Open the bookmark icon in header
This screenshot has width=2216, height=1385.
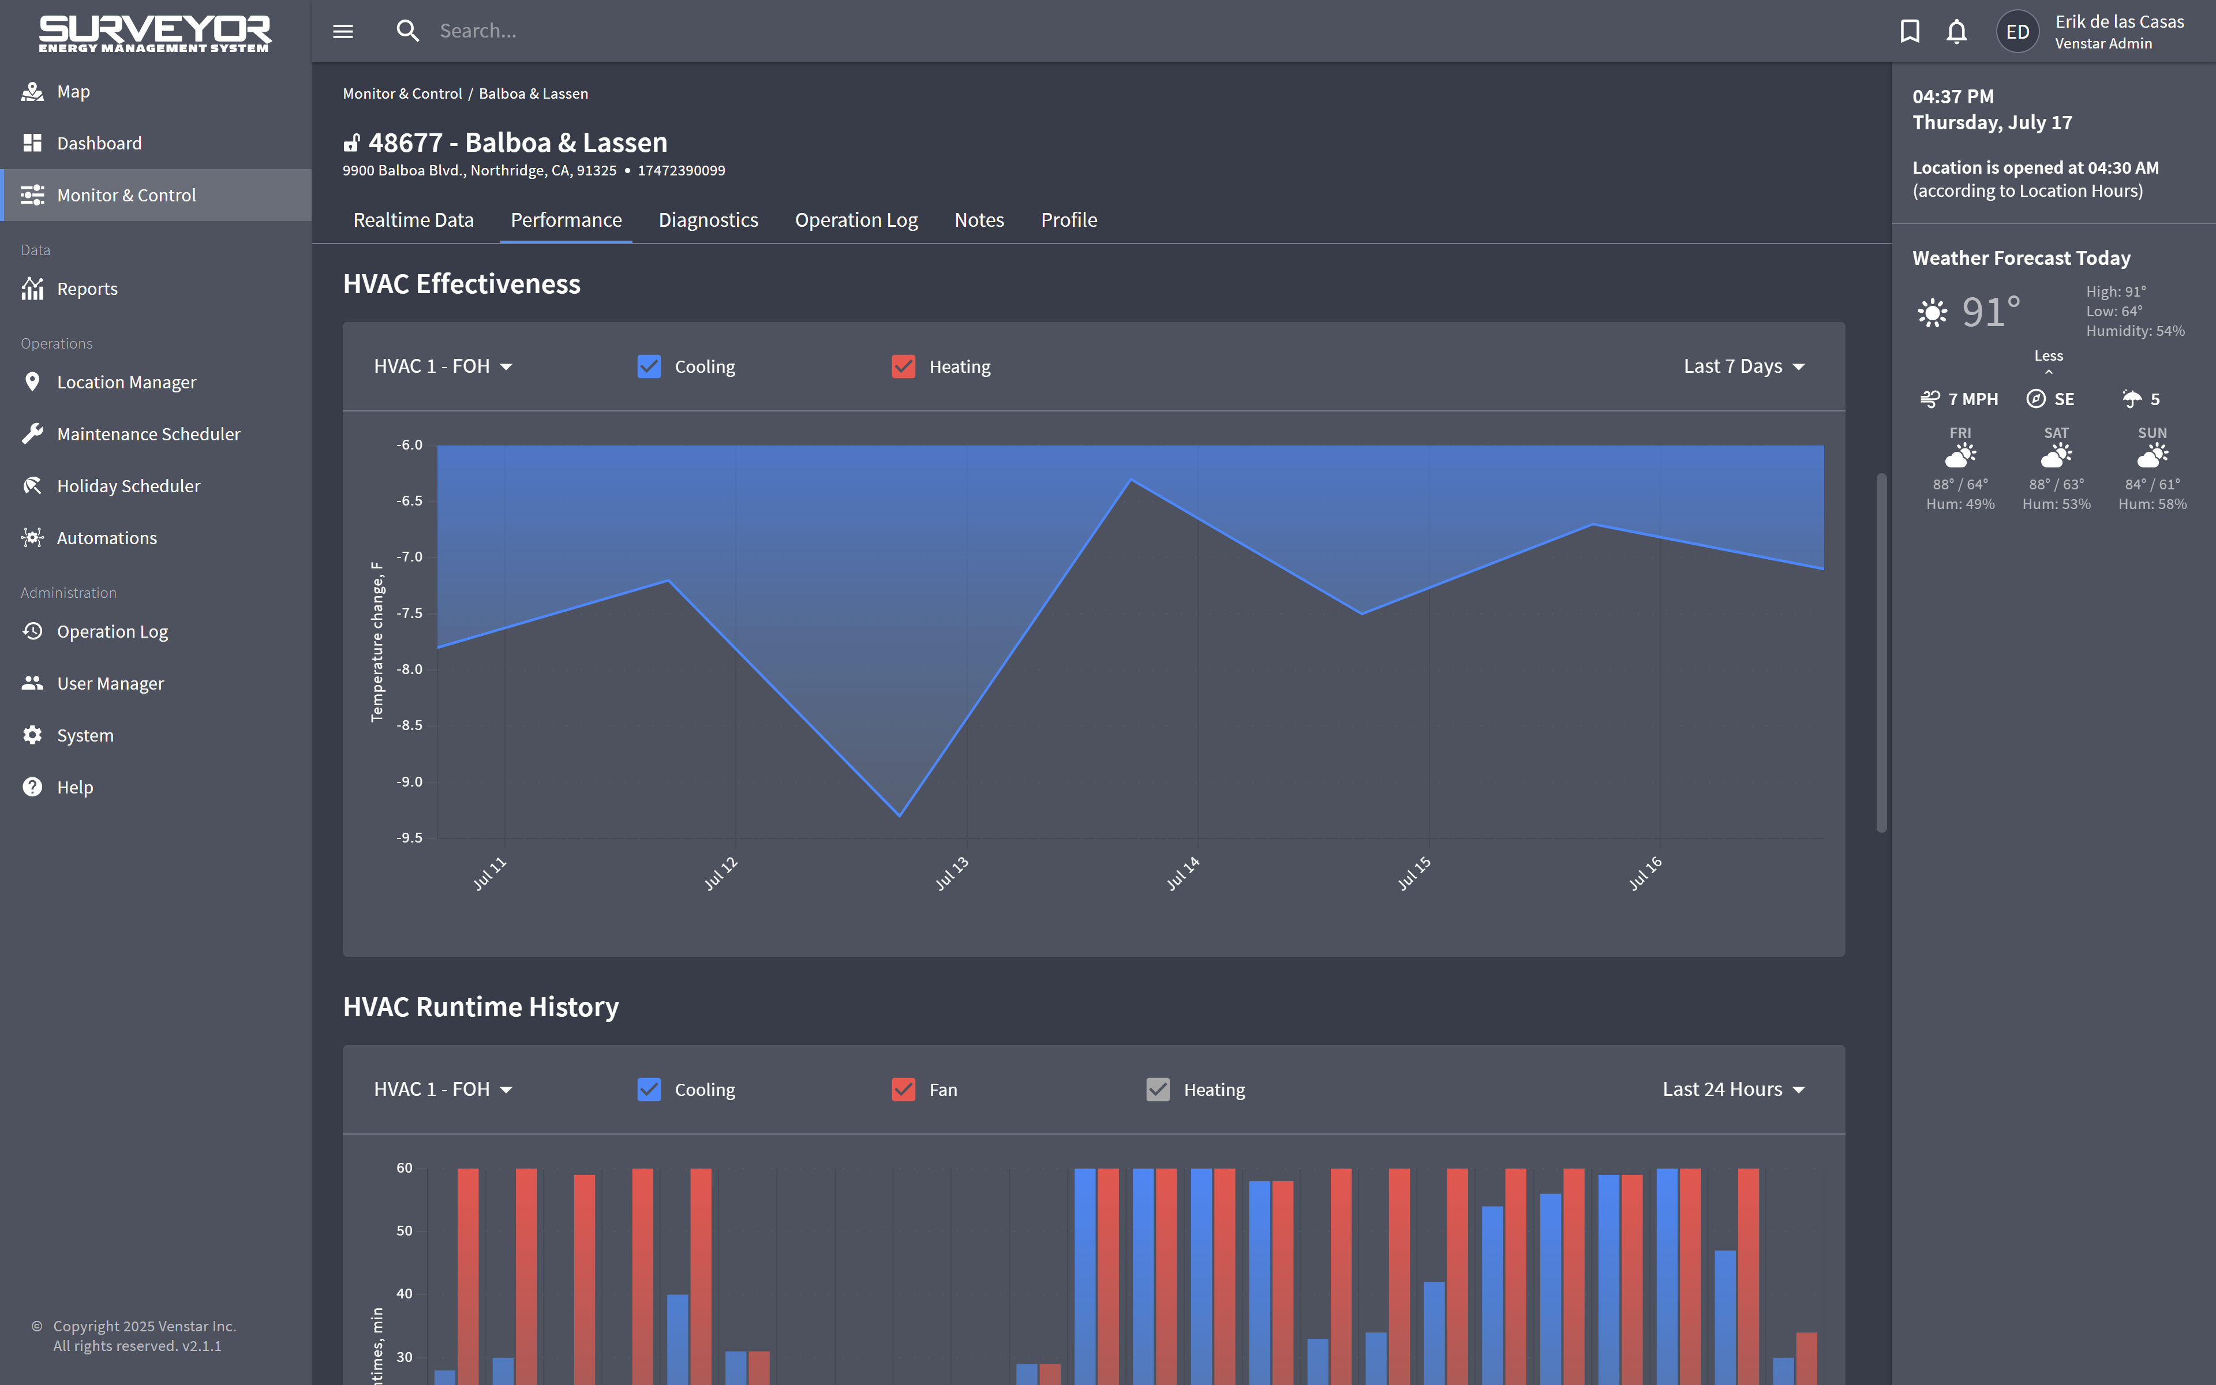pyautogui.click(x=1909, y=31)
